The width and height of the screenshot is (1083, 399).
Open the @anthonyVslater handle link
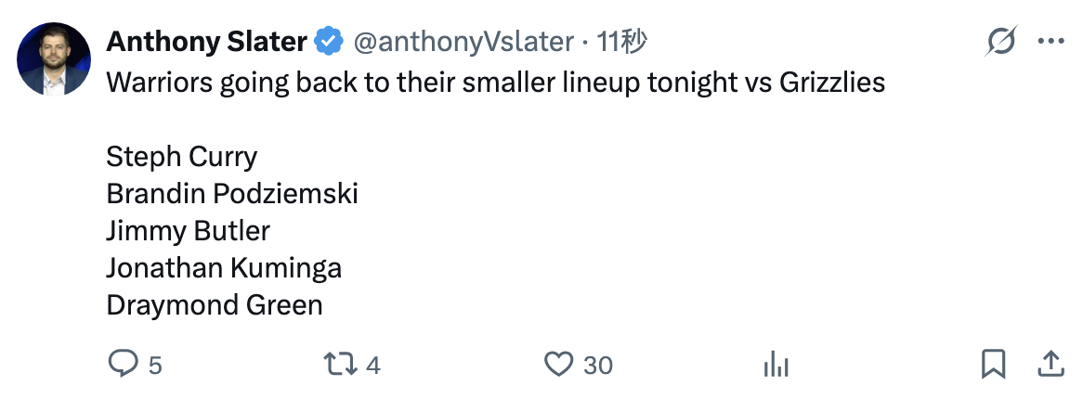(463, 42)
